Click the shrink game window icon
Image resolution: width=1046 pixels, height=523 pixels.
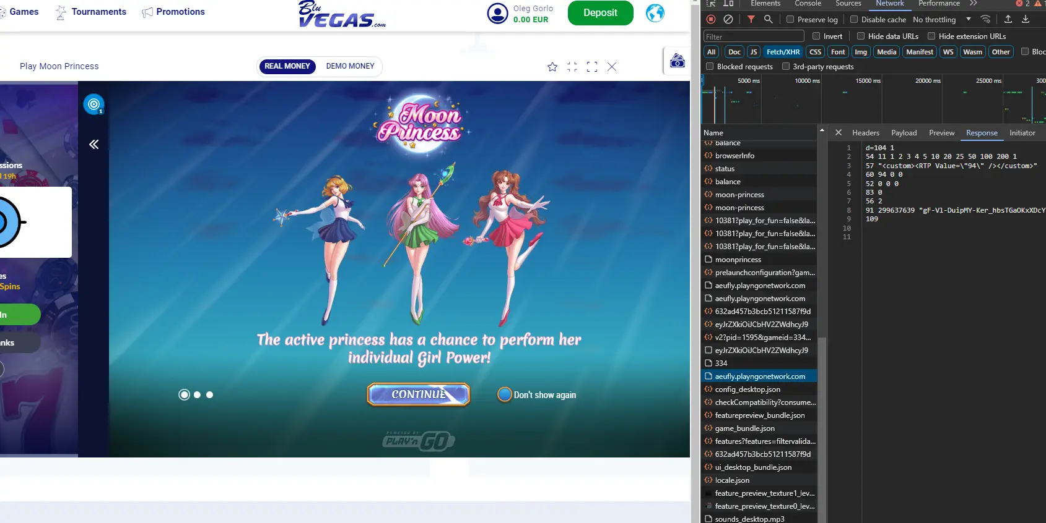click(572, 67)
